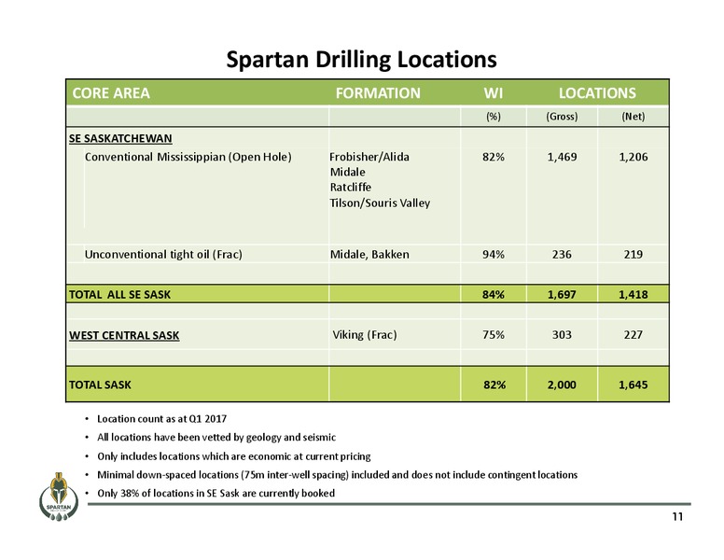The width and height of the screenshot is (724, 560).
Task: Click the vetted by geology and seismic bullet
Action: tap(216, 438)
